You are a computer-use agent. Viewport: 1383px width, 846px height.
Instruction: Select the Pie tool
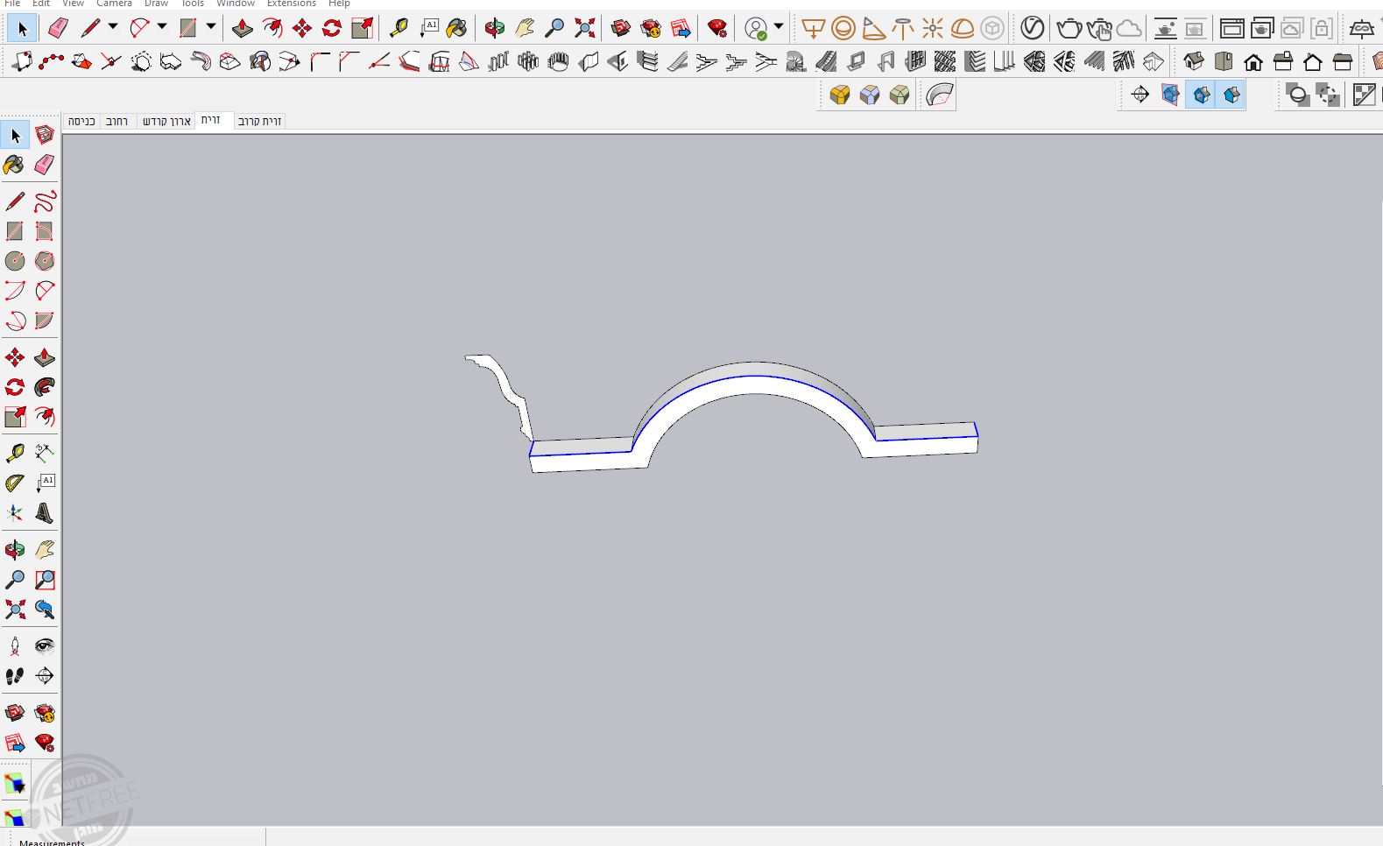(x=45, y=321)
